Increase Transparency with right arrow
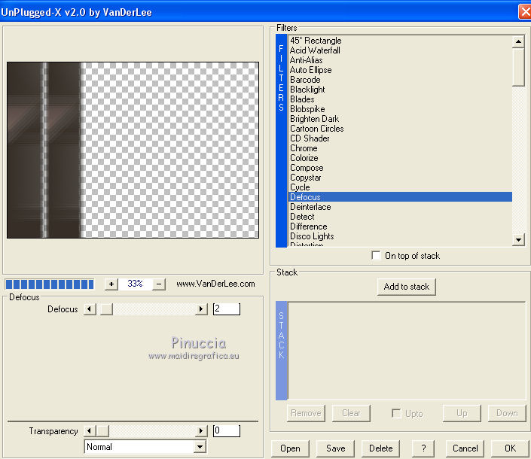This screenshot has height=459, width=531. point(201,430)
